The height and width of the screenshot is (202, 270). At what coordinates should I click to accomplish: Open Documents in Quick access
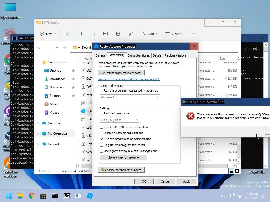point(58,87)
